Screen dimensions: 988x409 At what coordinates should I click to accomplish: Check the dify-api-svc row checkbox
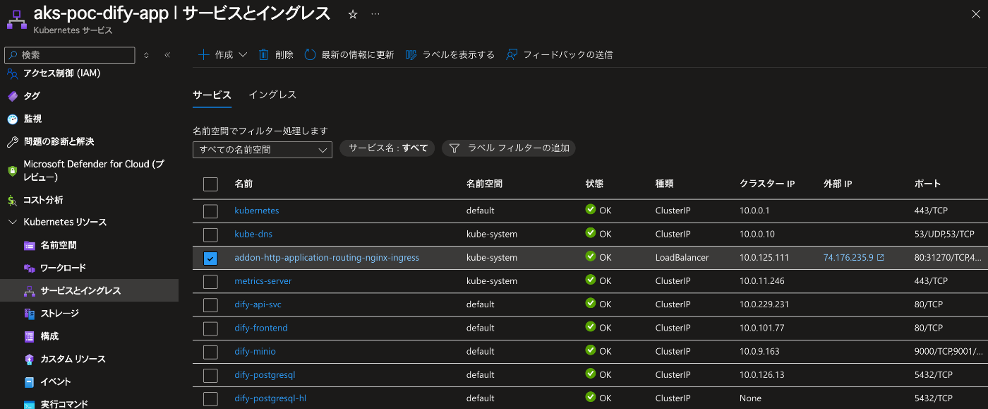(x=210, y=305)
